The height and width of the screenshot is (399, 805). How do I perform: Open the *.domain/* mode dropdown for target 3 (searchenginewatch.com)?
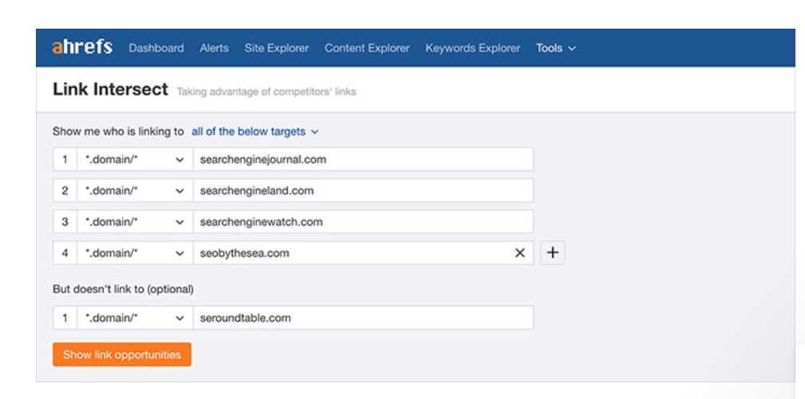click(x=135, y=221)
